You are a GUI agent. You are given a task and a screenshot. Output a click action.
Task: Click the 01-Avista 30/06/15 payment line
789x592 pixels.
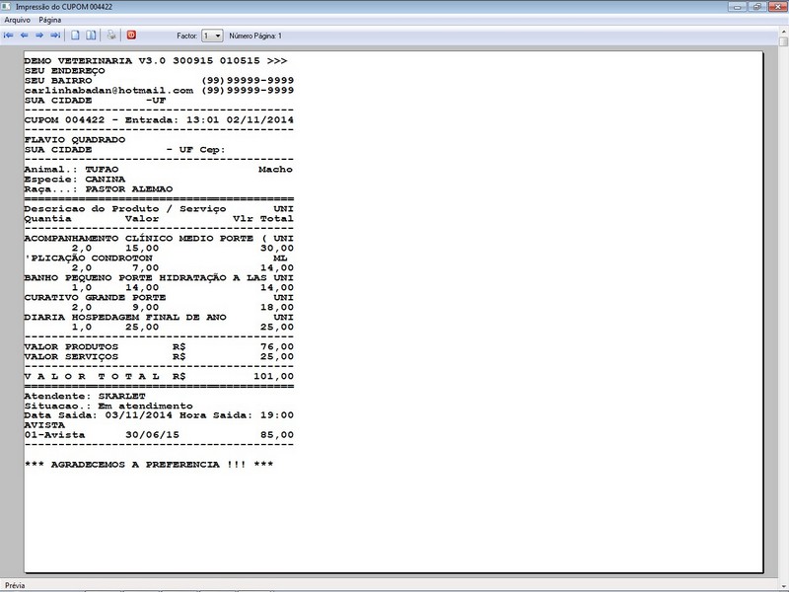coord(159,435)
